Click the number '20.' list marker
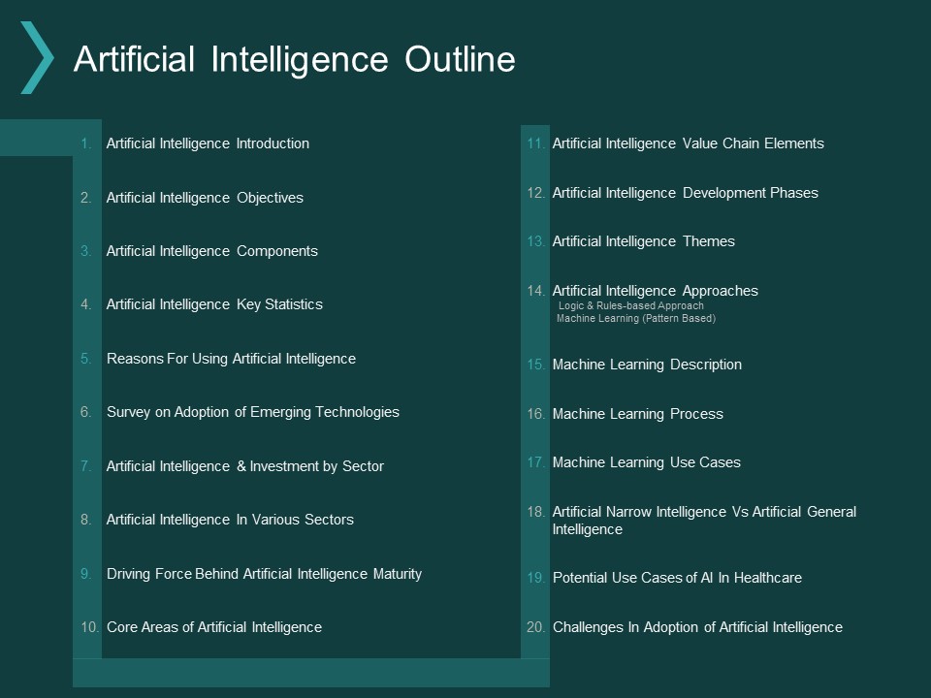Screen dimensions: 931x698 click(x=535, y=627)
